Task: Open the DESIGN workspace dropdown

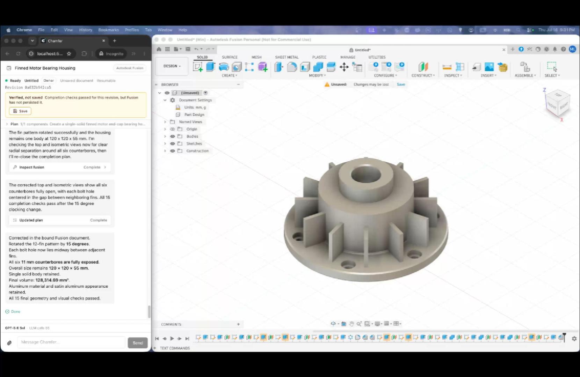Action: [x=172, y=66]
